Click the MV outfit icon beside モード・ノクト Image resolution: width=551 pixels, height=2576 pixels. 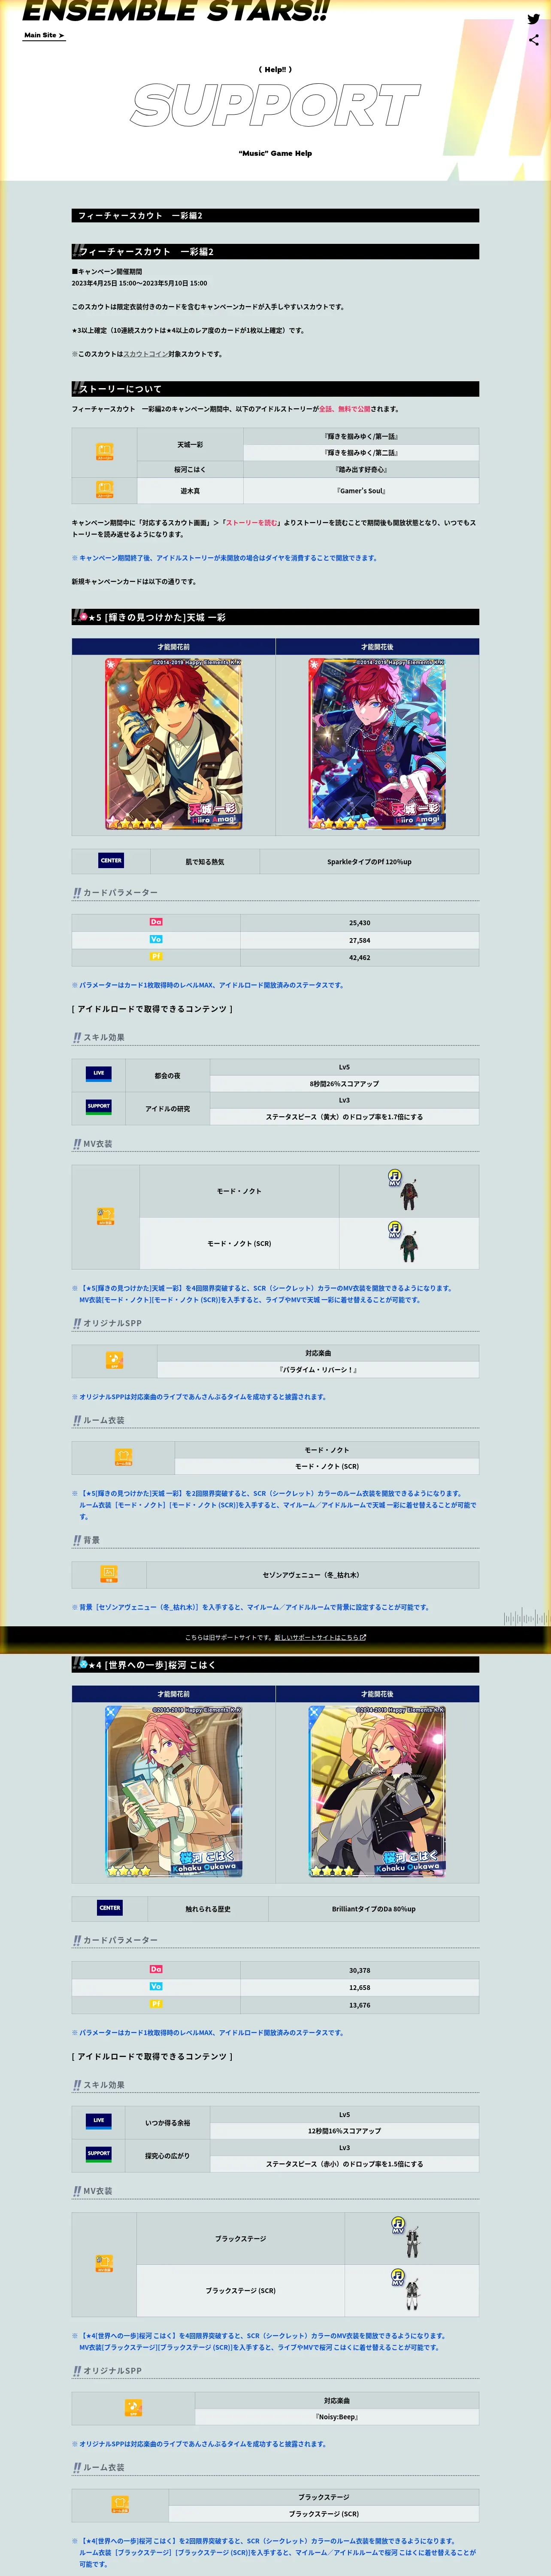(105, 1216)
